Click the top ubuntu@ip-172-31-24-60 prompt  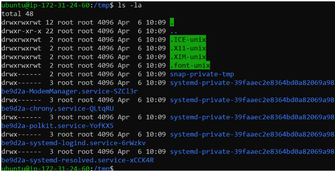pyautogui.click(x=45, y=6)
